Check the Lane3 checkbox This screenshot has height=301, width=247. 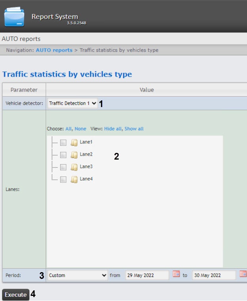point(63,167)
